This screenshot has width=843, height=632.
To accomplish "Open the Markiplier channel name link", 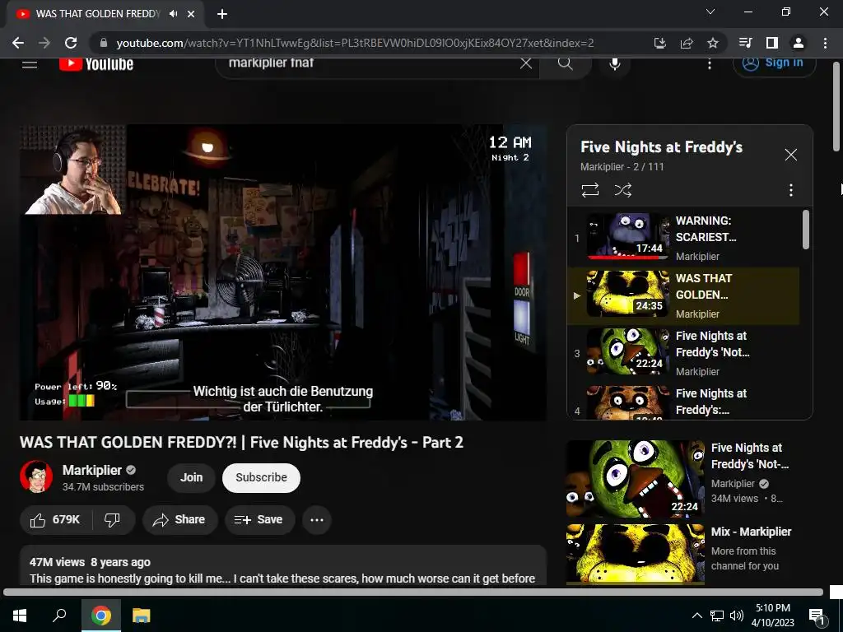I will (92, 470).
